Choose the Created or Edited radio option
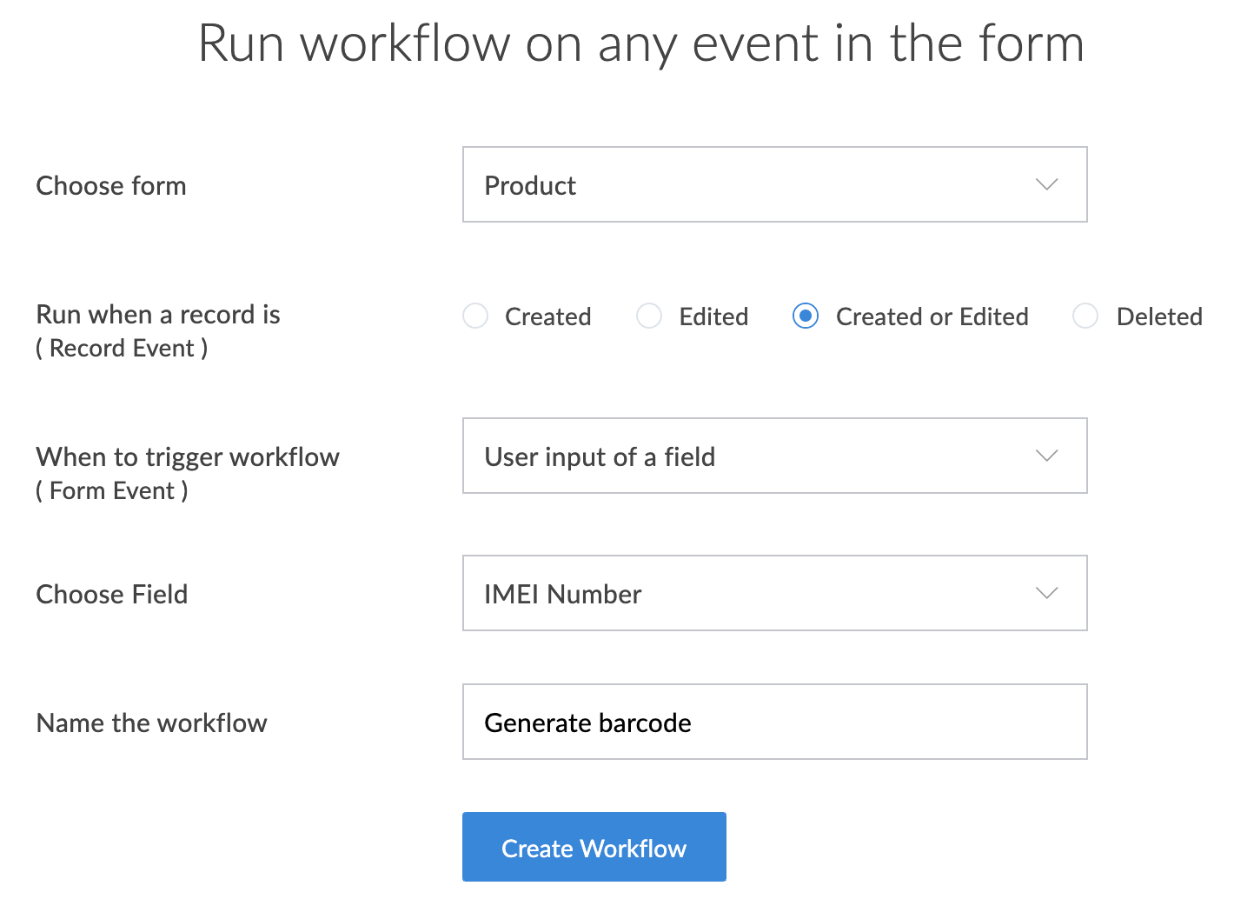This screenshot has height=899, width=1234. click(x=806, y=316)
